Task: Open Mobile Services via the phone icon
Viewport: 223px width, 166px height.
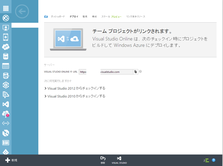Action: coord(6,37)
